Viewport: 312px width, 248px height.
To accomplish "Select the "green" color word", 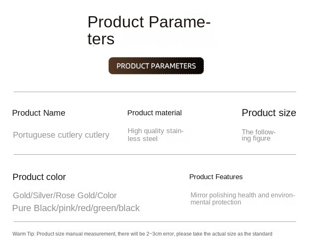I will coord(104,208).
